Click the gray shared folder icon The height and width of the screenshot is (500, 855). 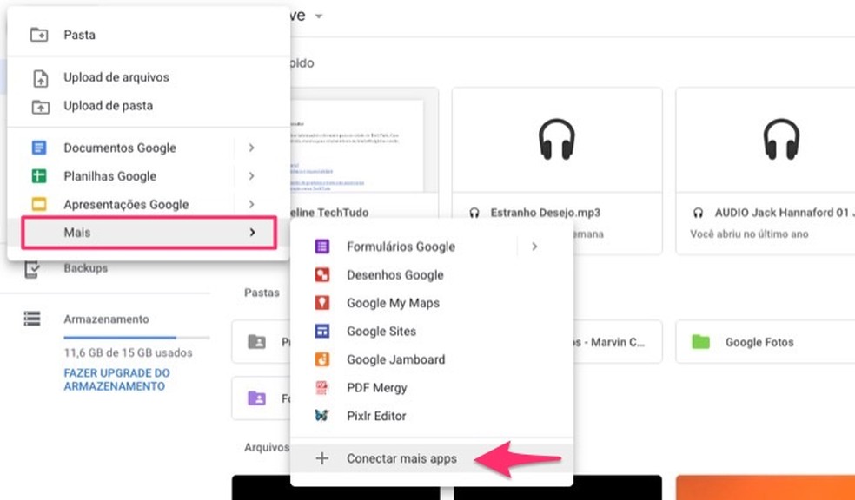(257, 341)
